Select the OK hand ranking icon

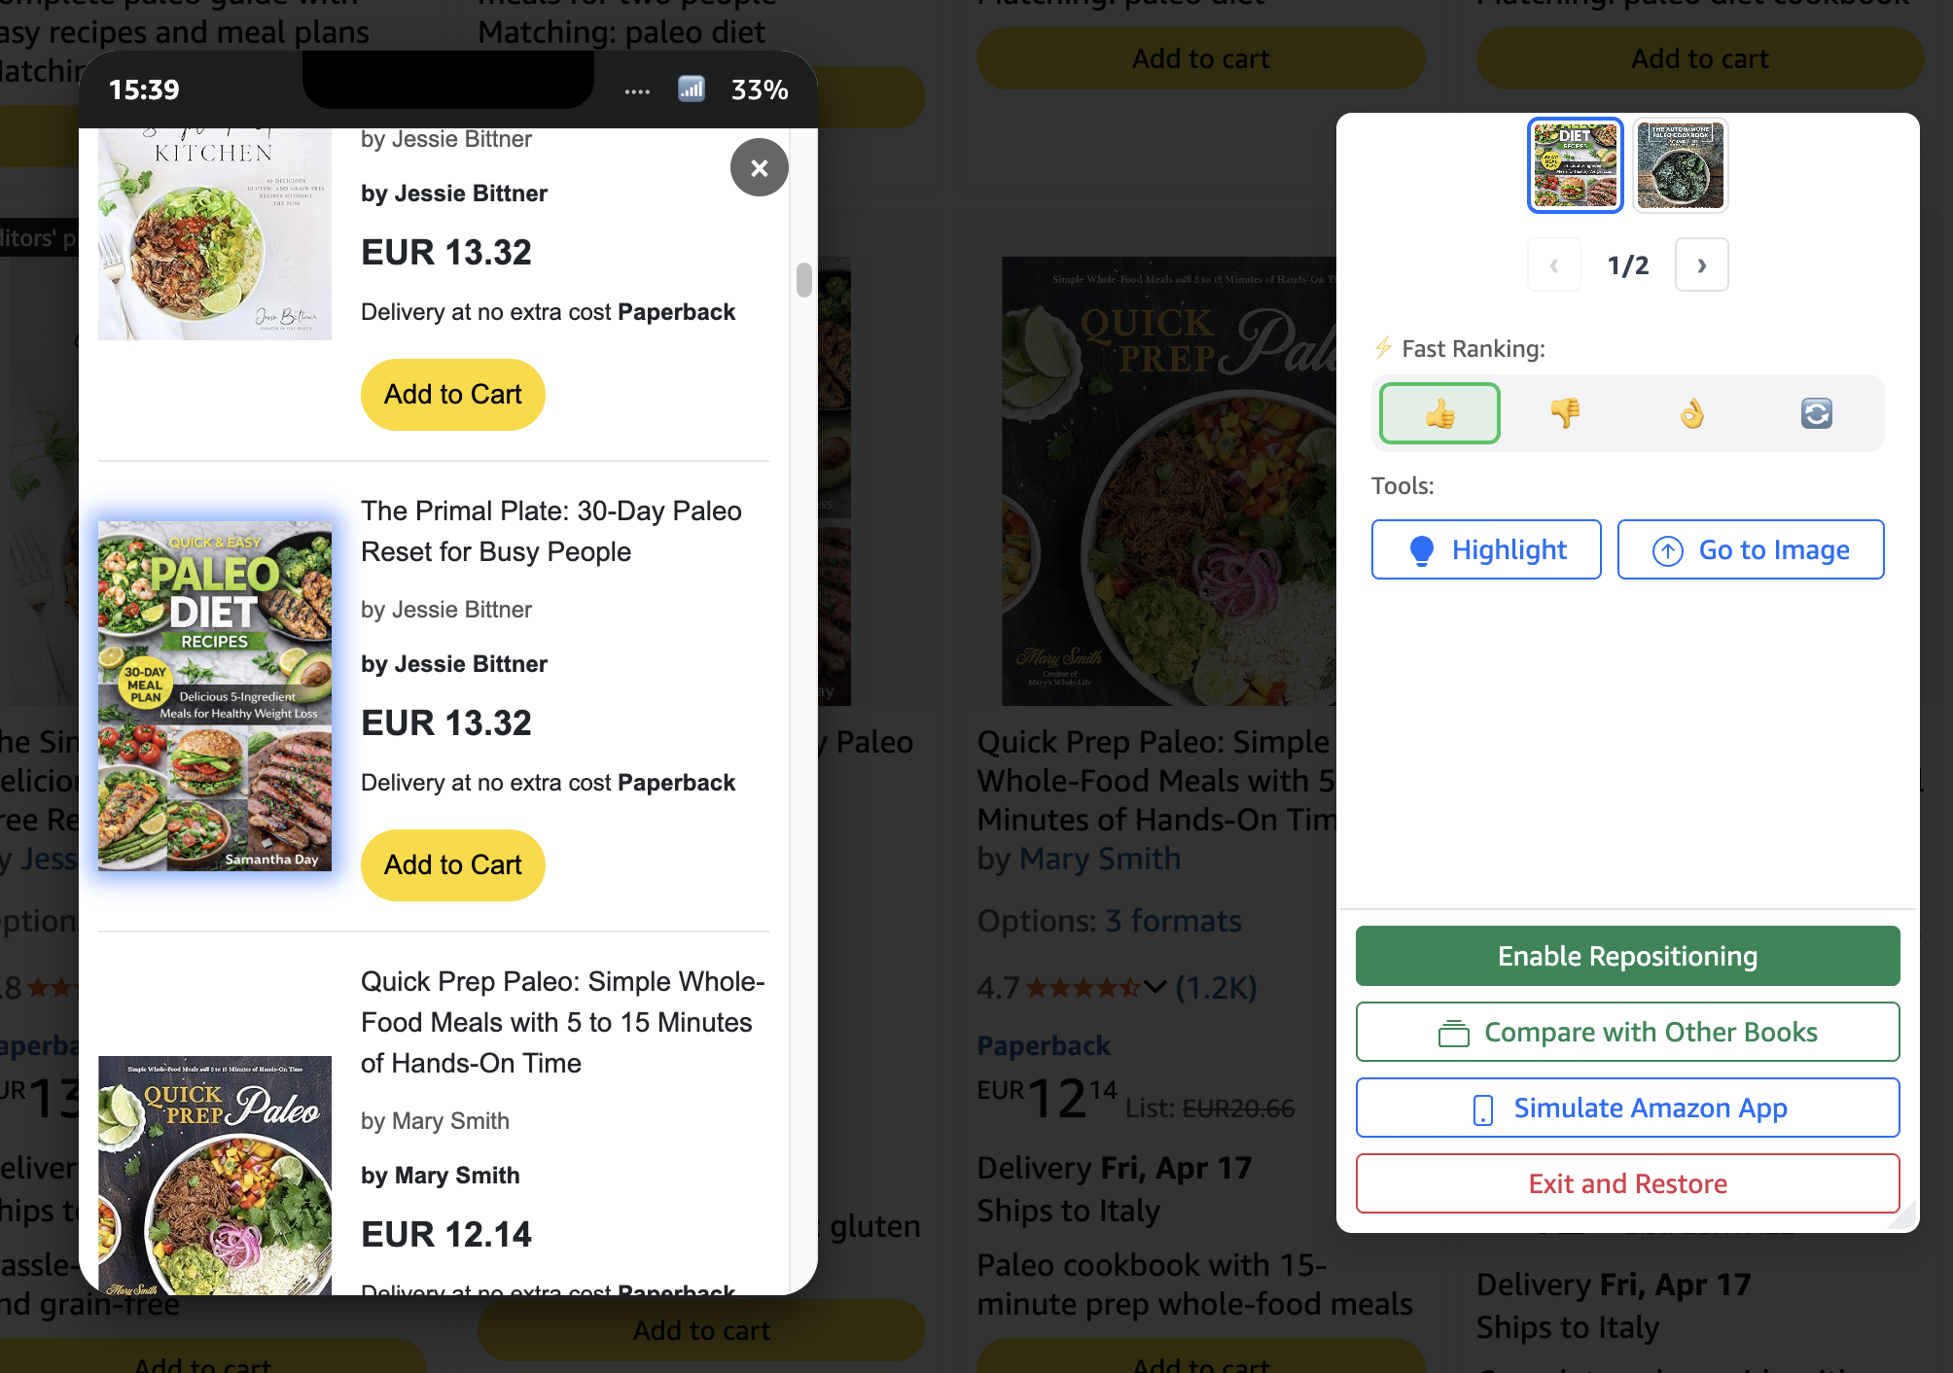point(1691,414)
